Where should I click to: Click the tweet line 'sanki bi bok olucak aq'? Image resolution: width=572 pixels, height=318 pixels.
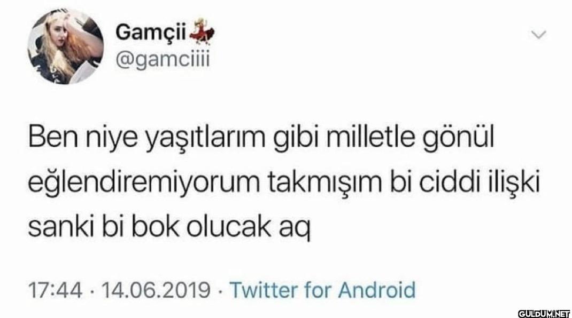coord(169,228)
